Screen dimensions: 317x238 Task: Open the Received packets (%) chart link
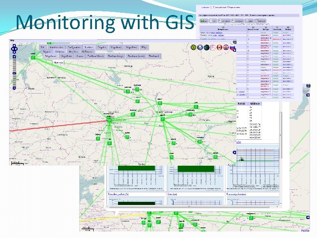(118, 194)
